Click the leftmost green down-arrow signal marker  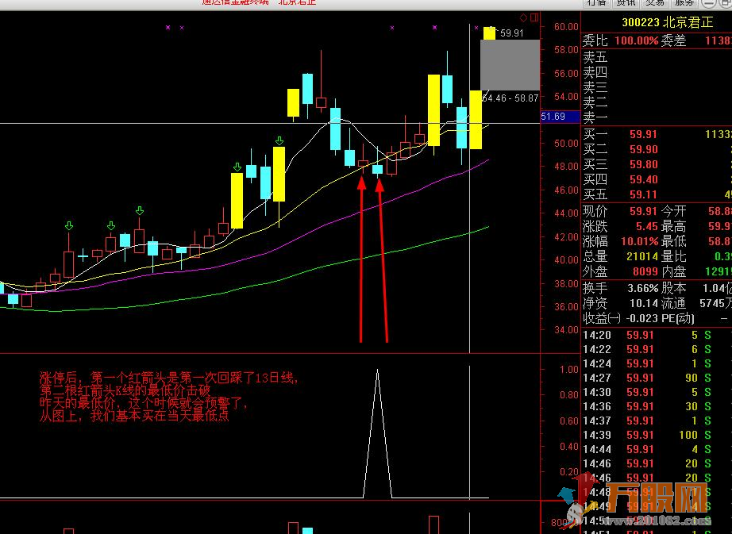pos(69,226)
